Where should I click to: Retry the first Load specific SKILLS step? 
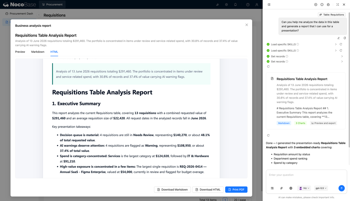[x=341, y=44]
